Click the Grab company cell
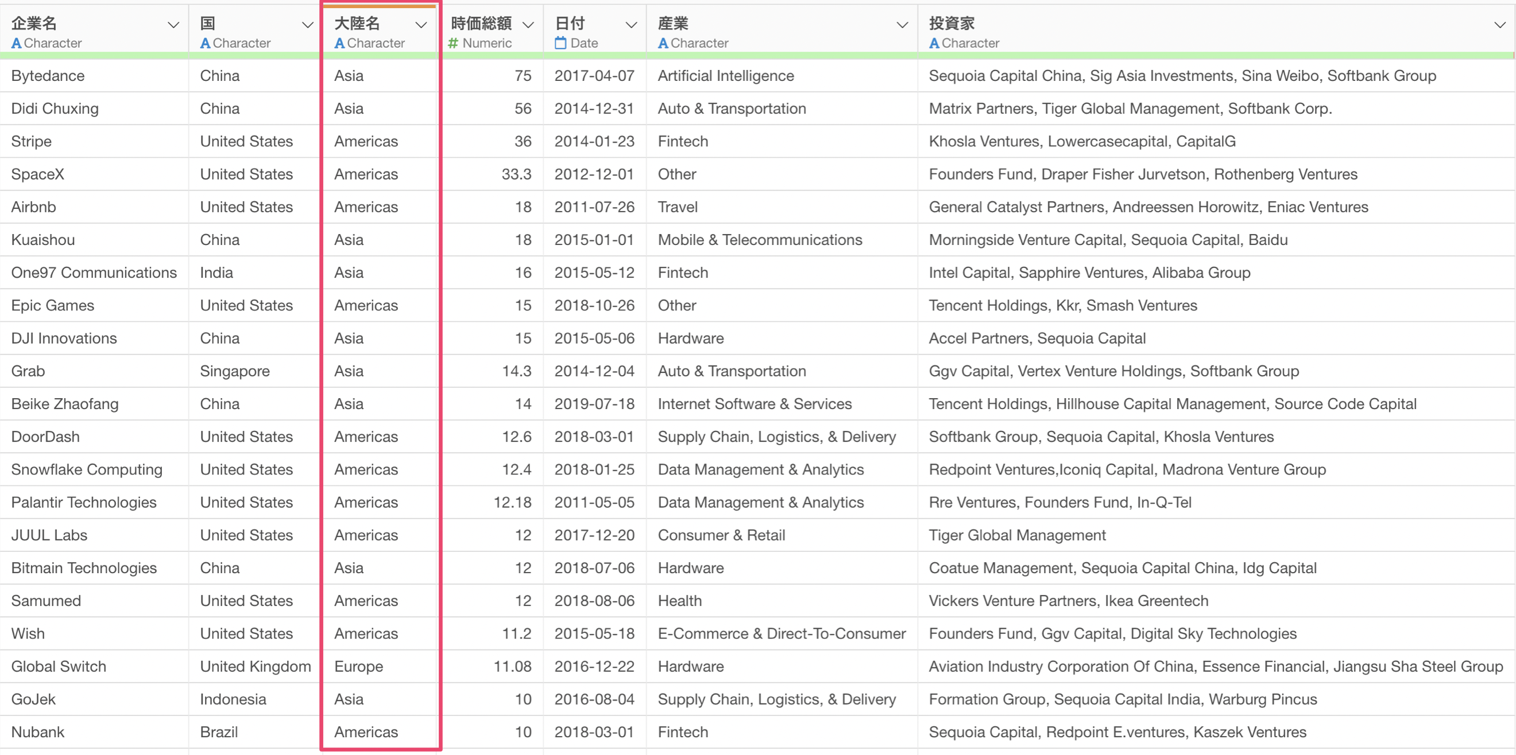1516x755 pixels. pos(94,372)
